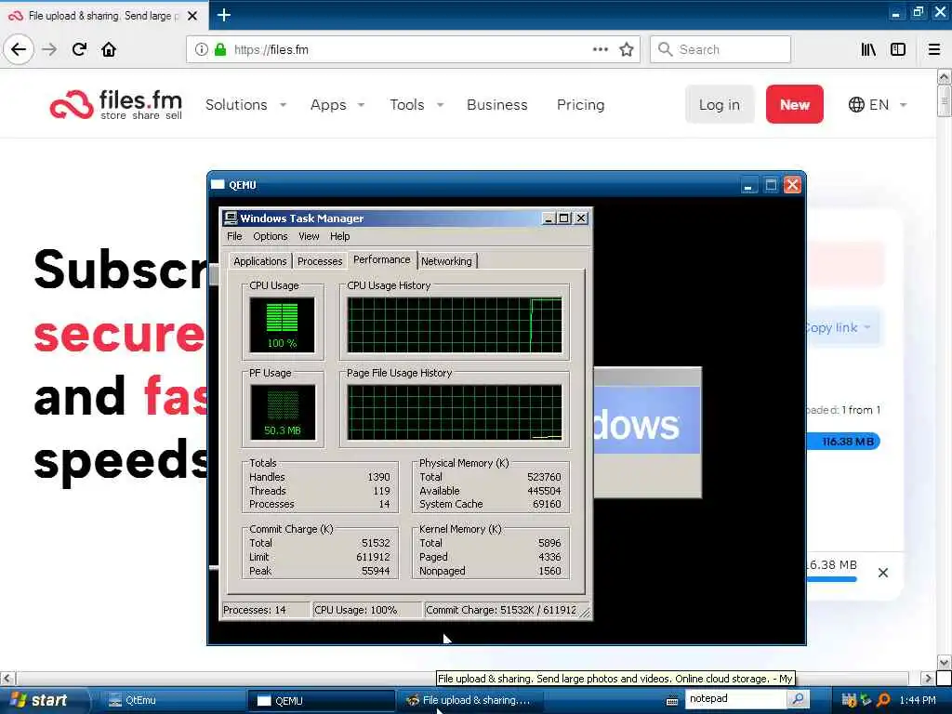Open Task Manager Help menu
The width and height of the screenshot is (952, 714).
(340, 236)
